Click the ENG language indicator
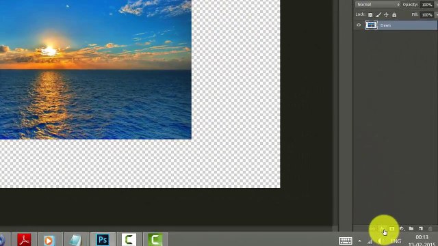The height and width of the screenshot is (246, 438). point(396,241)
